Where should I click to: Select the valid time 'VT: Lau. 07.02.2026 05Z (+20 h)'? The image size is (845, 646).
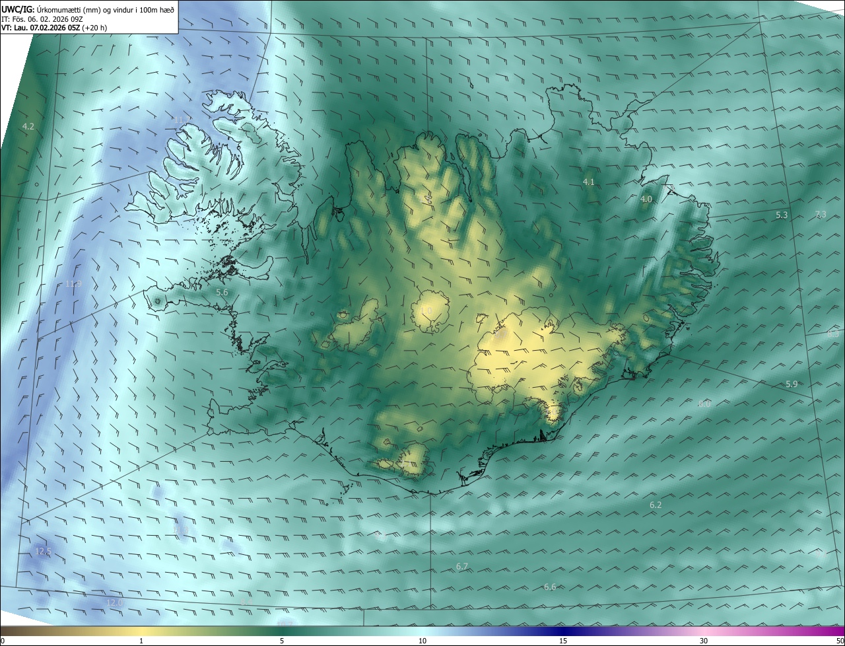coord(54,28)
